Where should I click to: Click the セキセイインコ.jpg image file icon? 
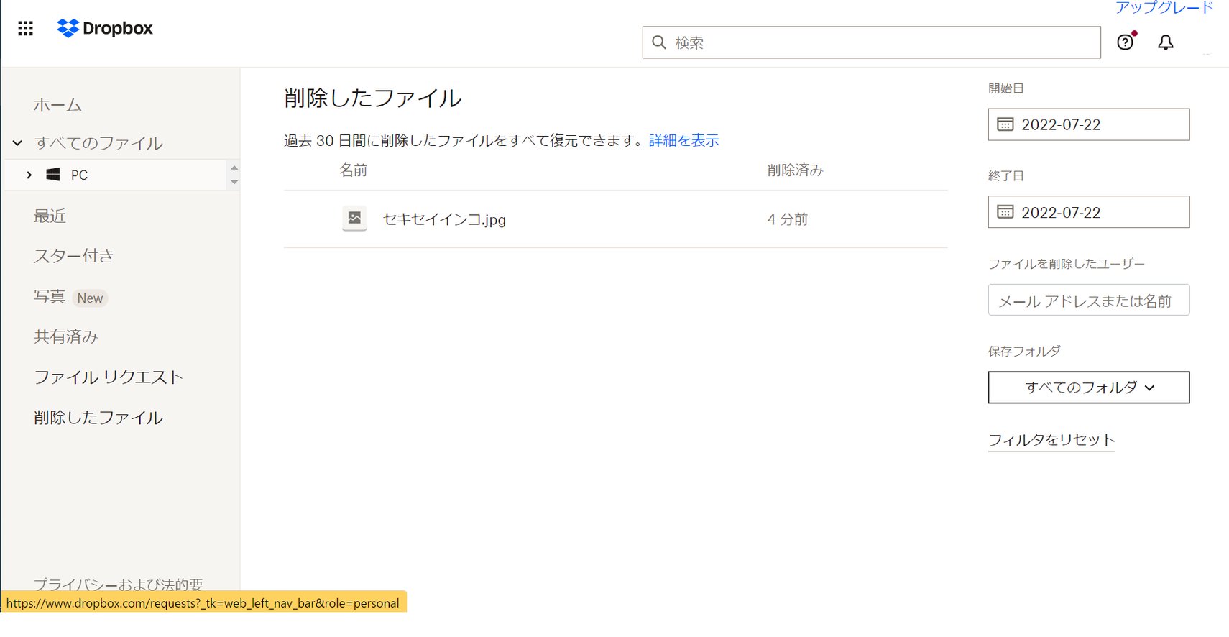(x=354, y=218)
